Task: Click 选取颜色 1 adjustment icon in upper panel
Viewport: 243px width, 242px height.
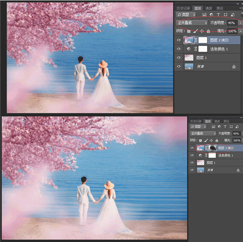Action: click(189, 49)
